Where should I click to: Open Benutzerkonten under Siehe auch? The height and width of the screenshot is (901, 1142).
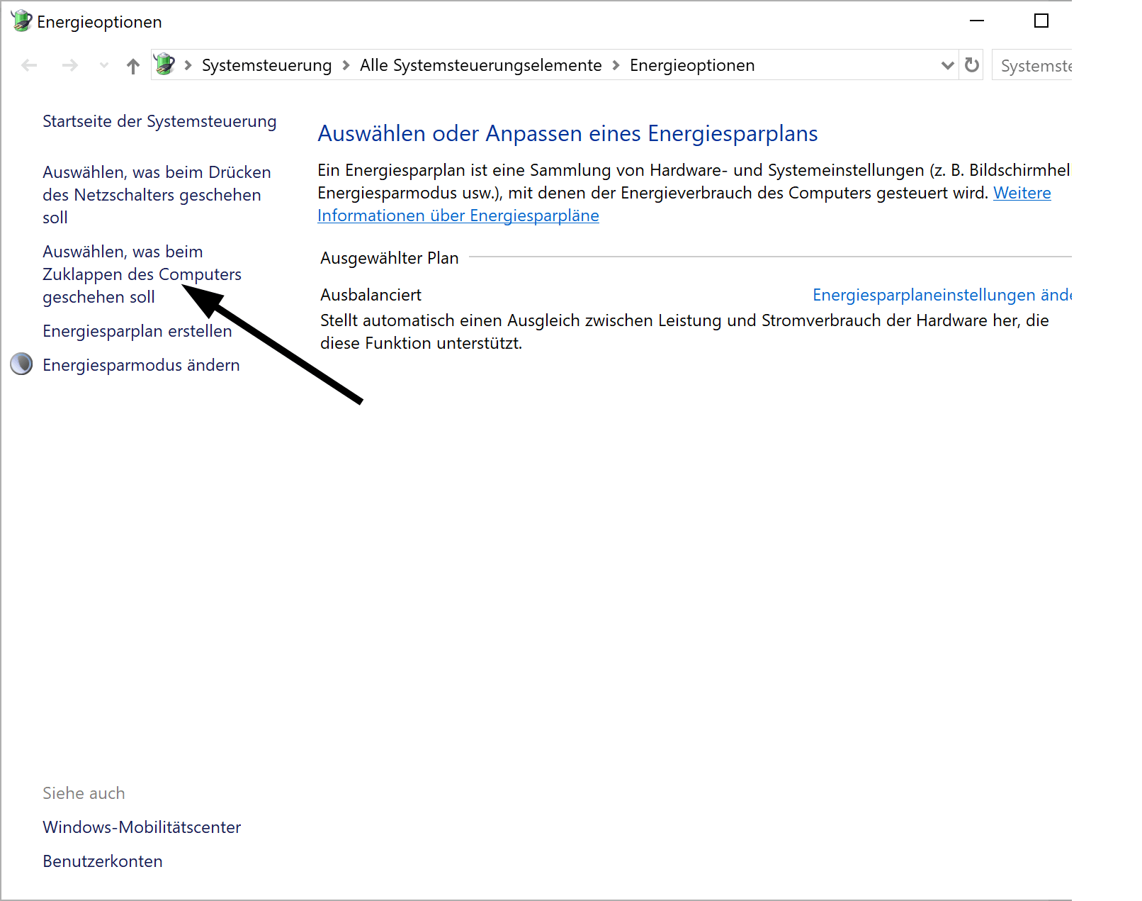coord(102,861)
